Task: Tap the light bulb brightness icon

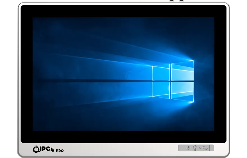Action: pyautogui.click(x=195, y=148)
